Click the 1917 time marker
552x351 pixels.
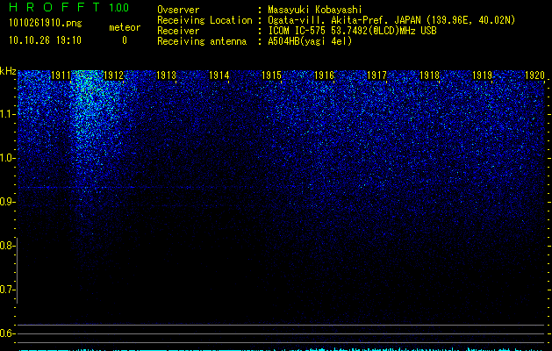376,75
